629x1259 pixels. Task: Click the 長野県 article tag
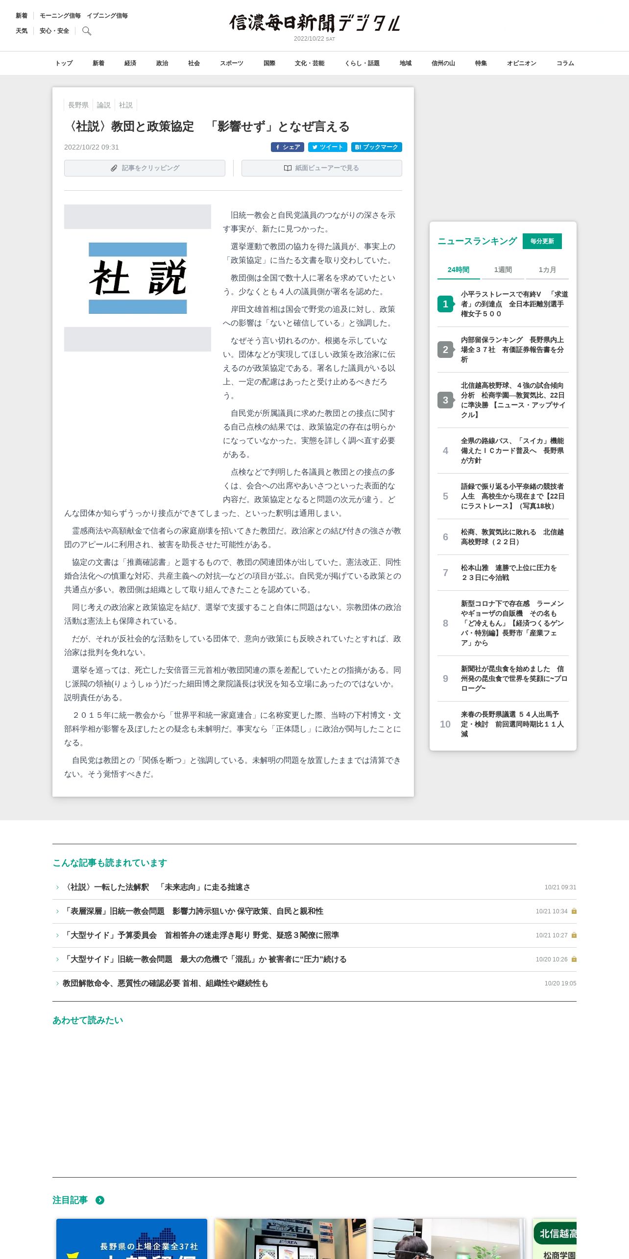(78, 105)
